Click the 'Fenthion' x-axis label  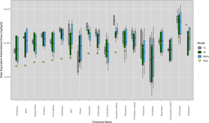click(44, 111)
